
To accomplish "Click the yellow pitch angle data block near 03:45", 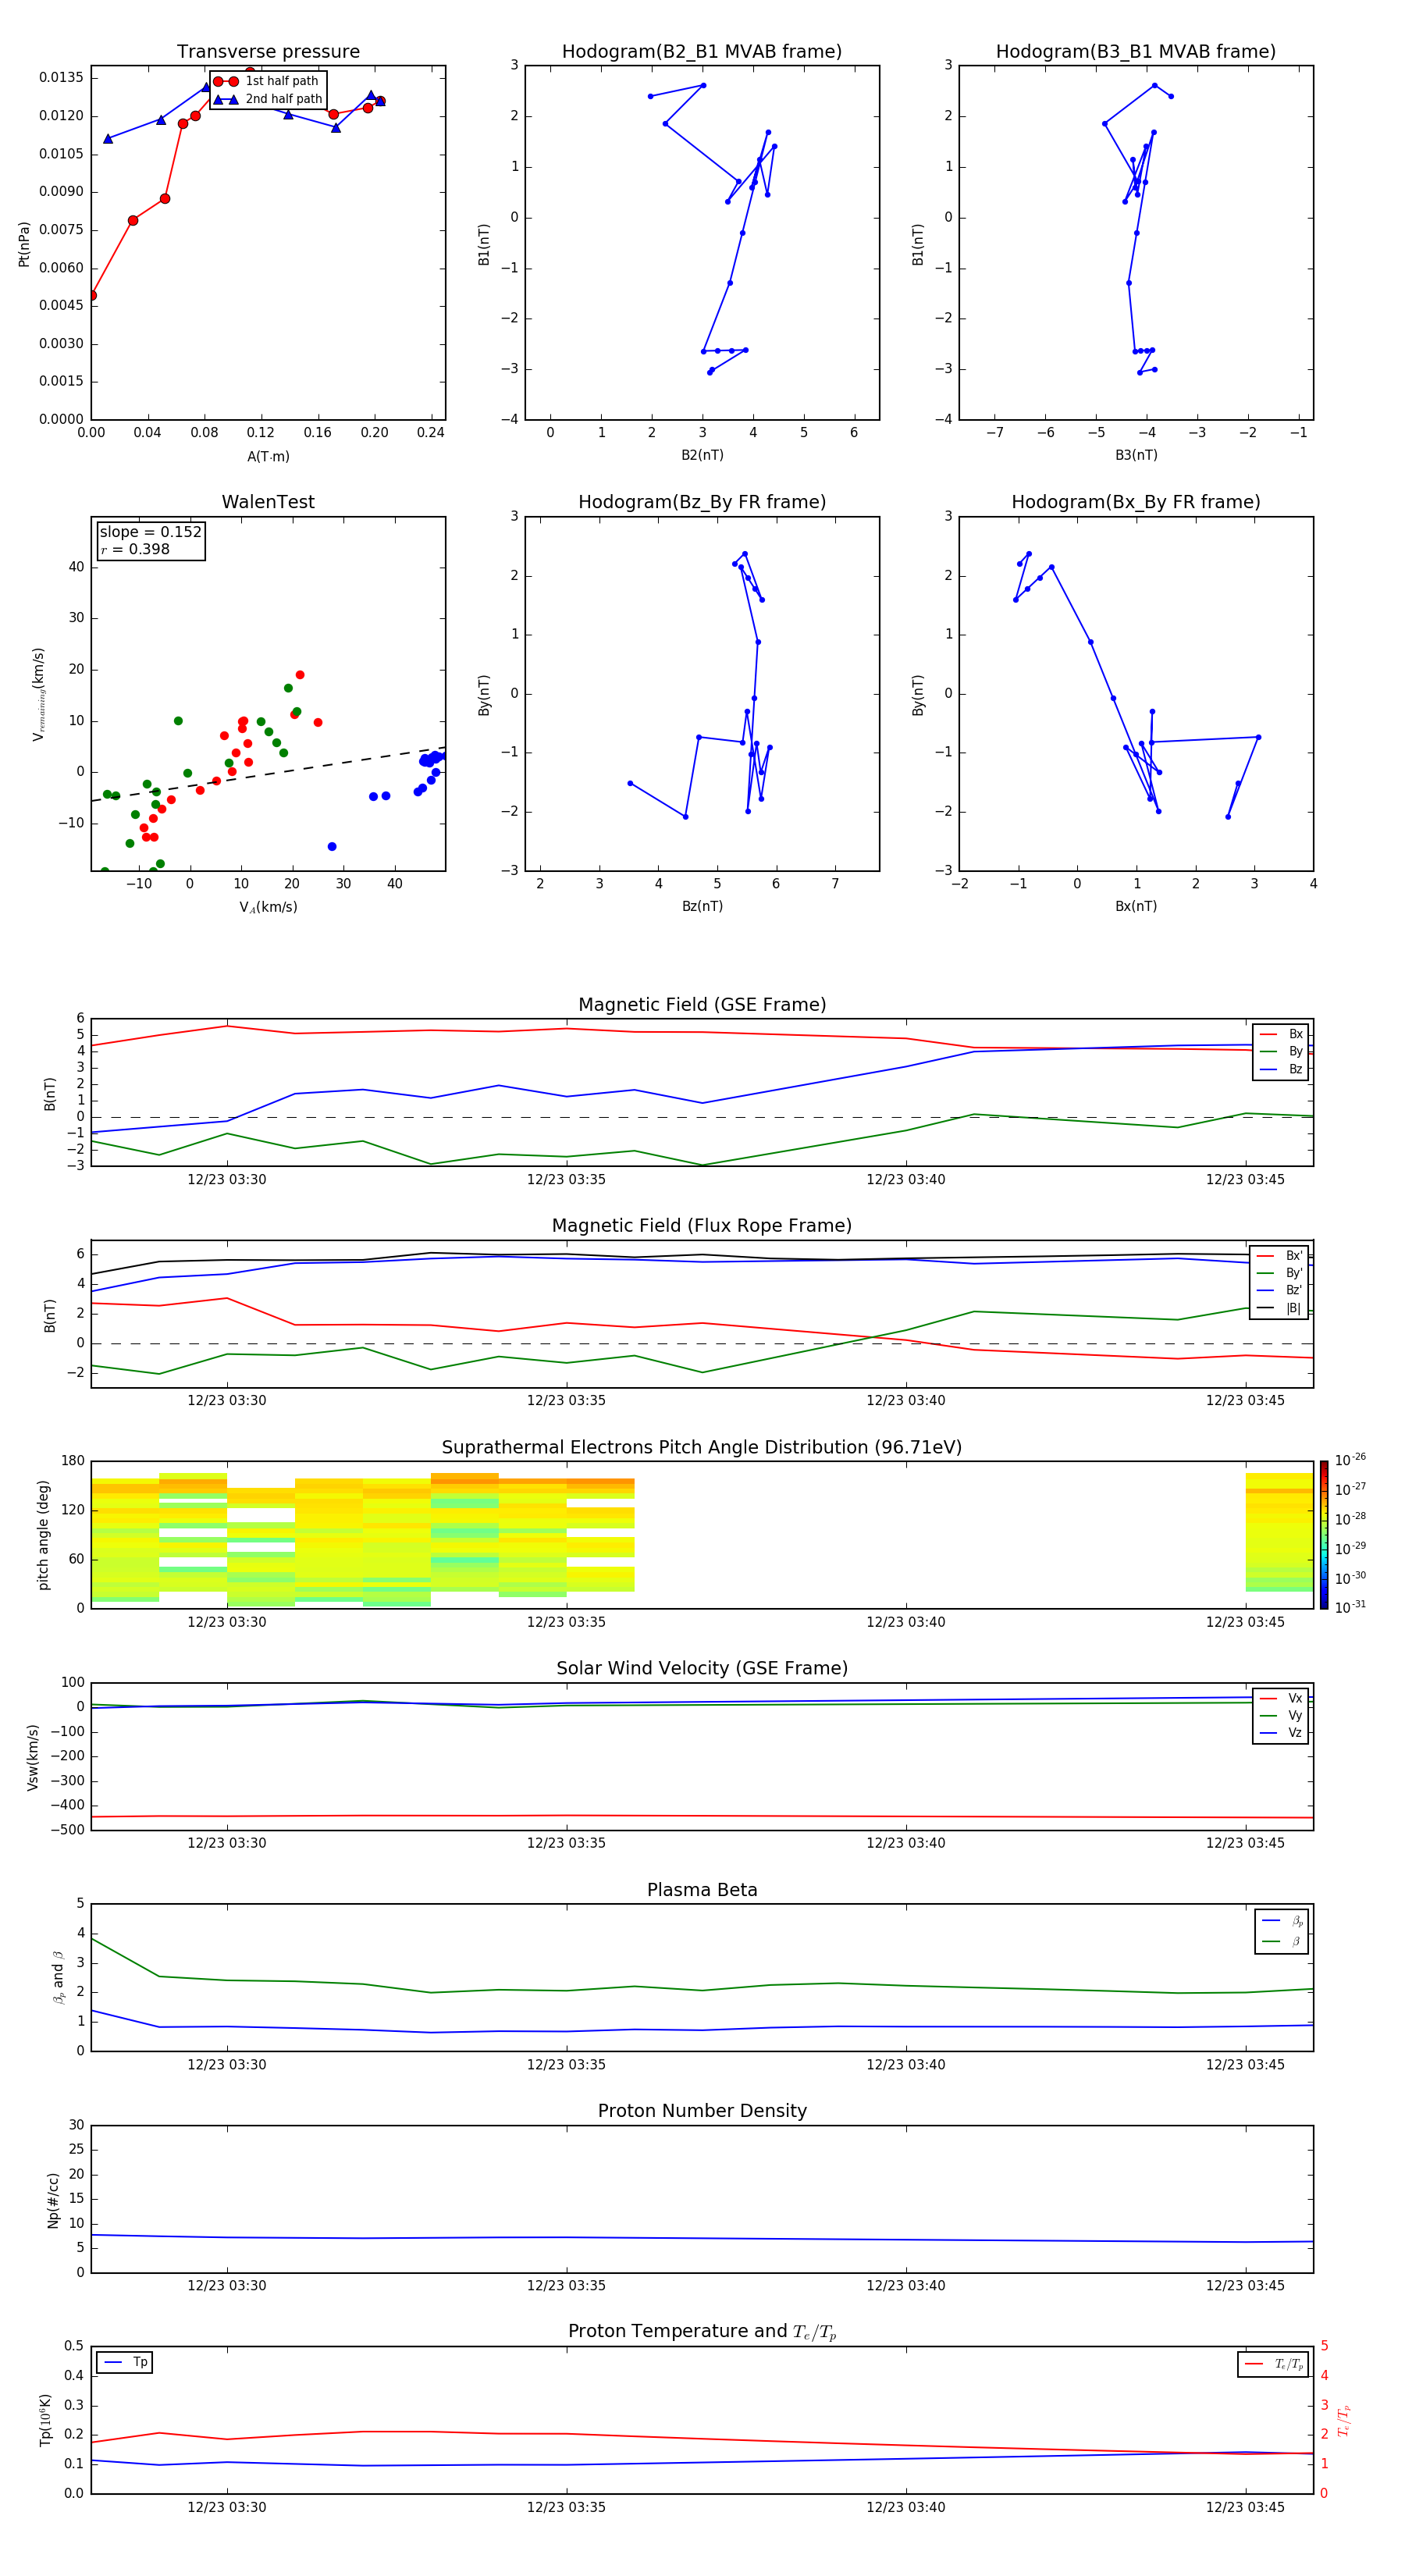I will [1279, 1532].
